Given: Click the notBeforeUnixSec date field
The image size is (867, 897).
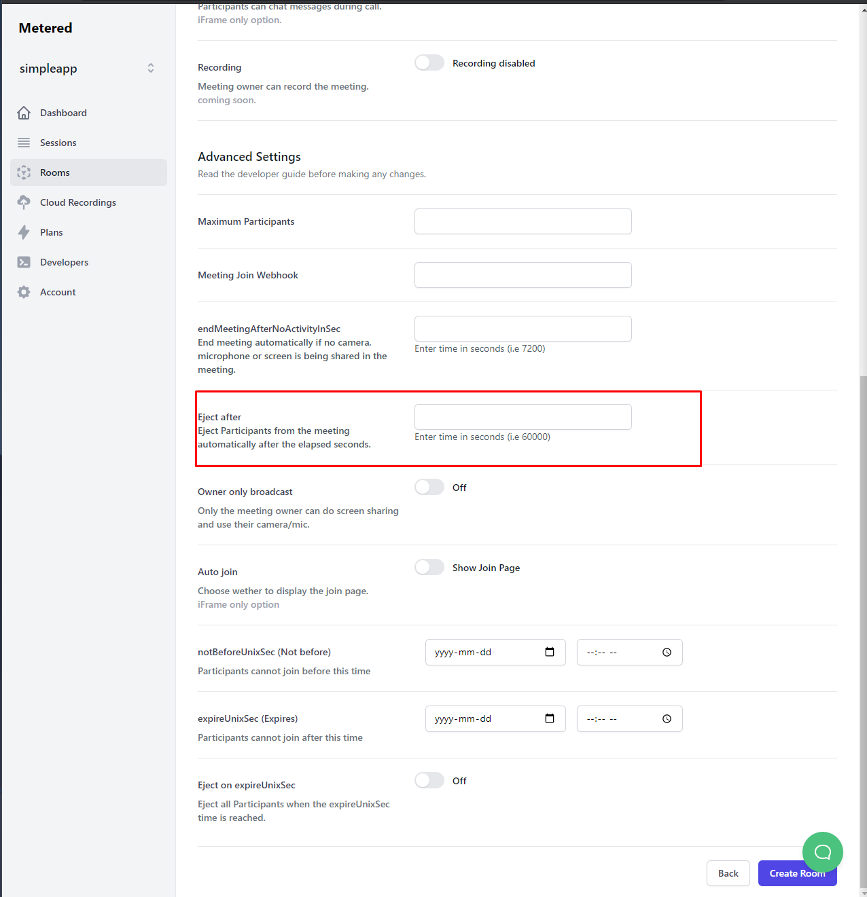Looking at the screenshot, I should click(495, 652).
